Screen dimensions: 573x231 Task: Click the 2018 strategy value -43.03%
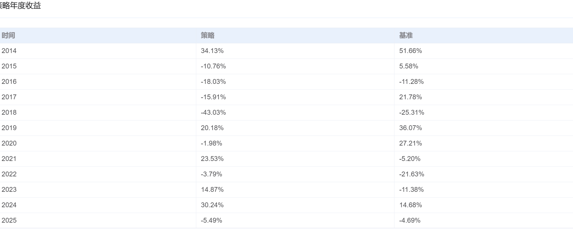tap(213, 112)
